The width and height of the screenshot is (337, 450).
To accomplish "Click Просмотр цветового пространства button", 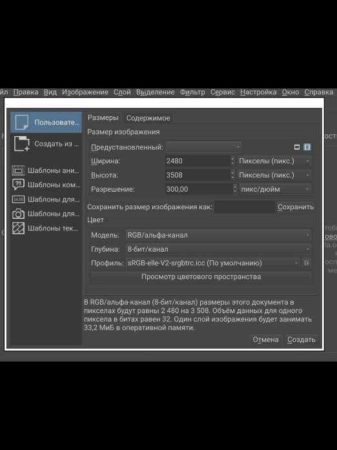I will (201, 277).
